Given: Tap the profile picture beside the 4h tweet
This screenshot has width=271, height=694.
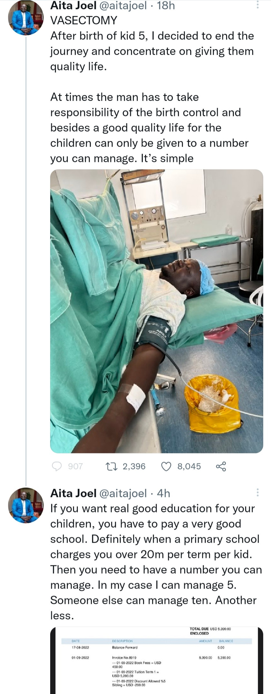Looking at the screenshot, I should (26, 505).
